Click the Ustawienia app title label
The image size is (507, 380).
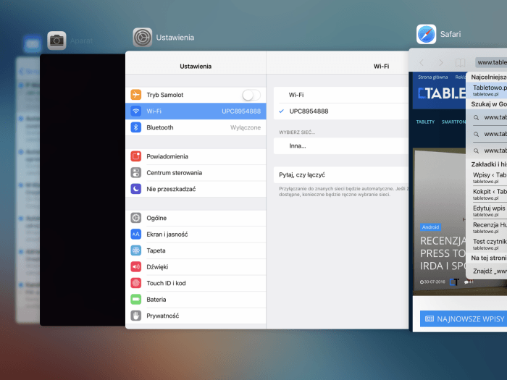[175, 38]
